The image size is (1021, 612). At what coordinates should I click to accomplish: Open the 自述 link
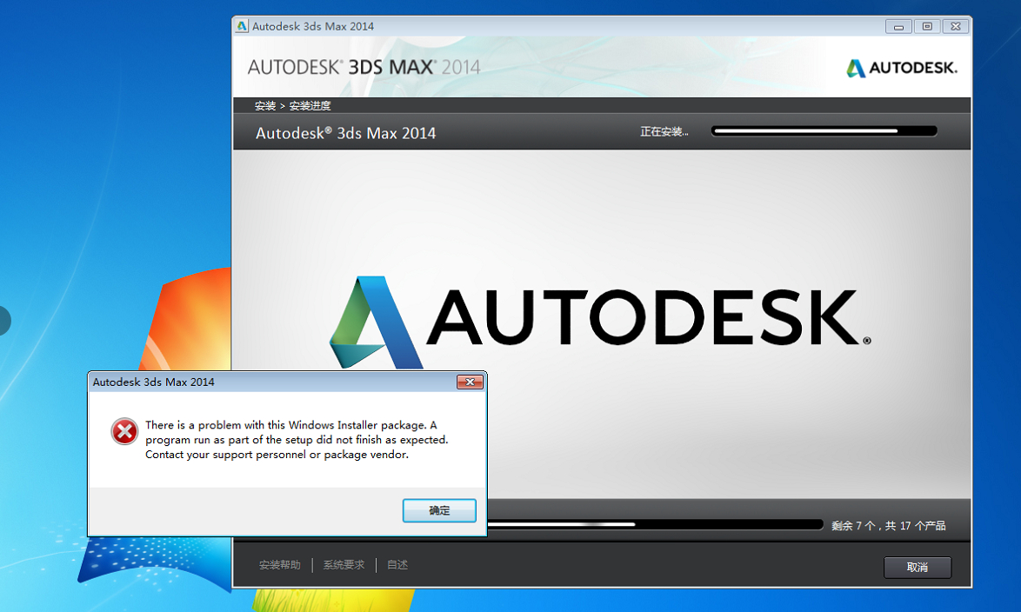[397, 565]
